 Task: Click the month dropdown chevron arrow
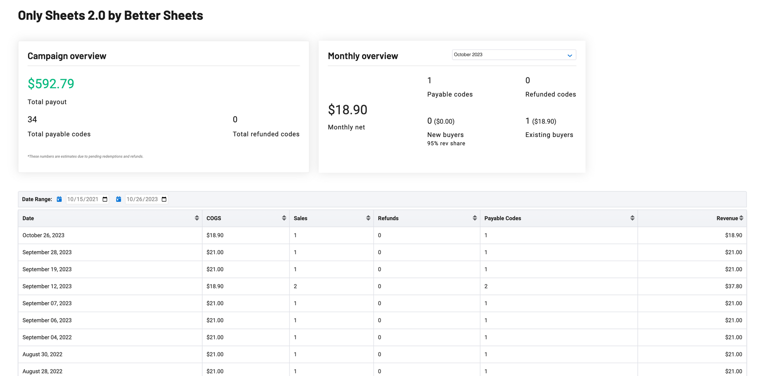pos(570,56)
